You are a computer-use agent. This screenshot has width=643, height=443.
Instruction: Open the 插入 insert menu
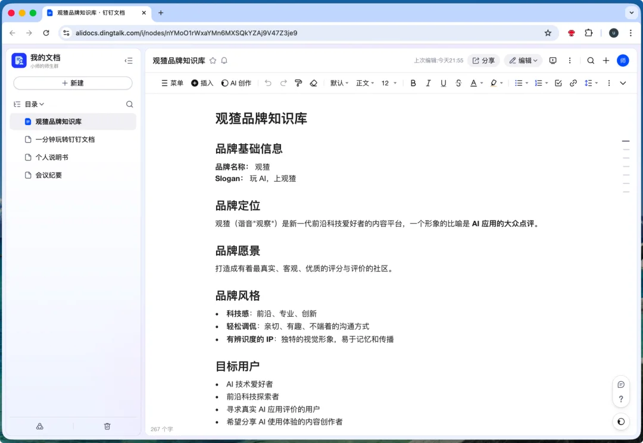(202, 83)
